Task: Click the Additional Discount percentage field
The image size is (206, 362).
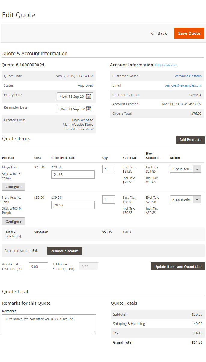Action: point(38,267)
